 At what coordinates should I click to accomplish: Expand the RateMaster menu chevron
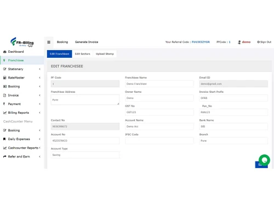click(x=39, y=77)
